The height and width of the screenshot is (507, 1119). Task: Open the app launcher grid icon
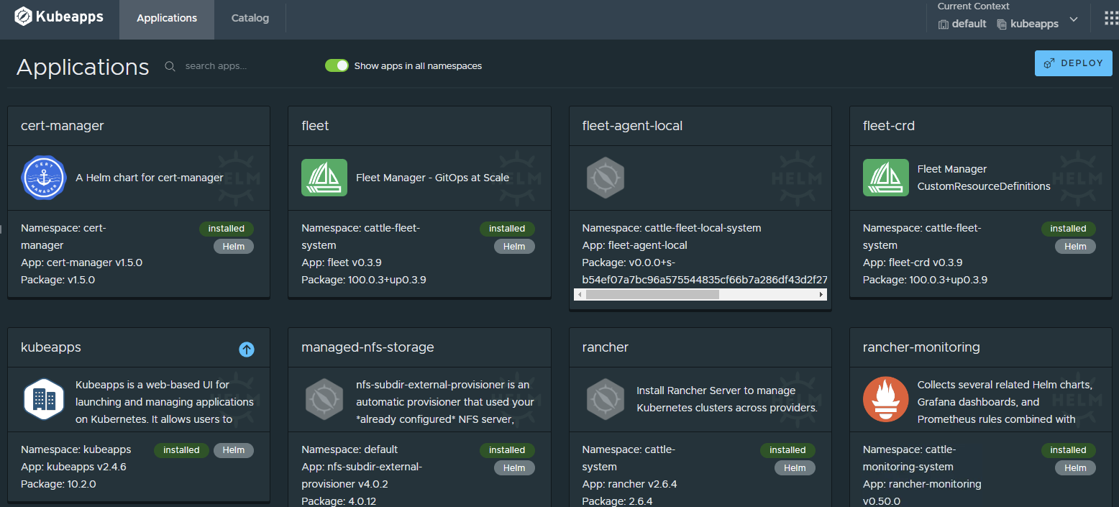click(x=1111, y=18)
